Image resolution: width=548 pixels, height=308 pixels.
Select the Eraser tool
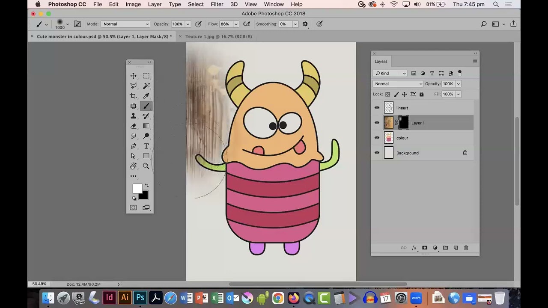tap(134, 126)
